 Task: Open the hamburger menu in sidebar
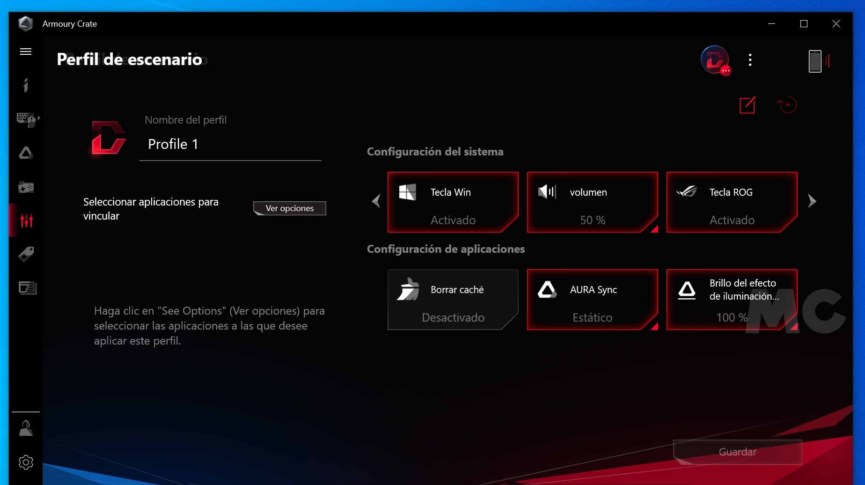tap(26, 51)
